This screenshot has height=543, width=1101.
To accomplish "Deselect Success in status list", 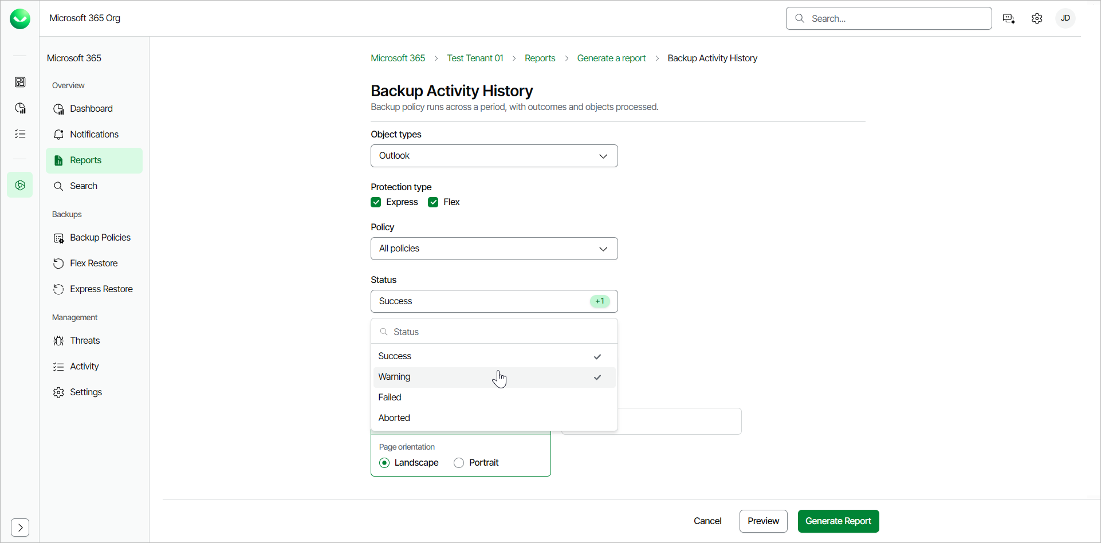I will pos(494,356).
